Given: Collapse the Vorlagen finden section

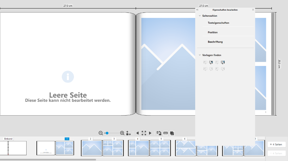Looking at the screenshot, I should [x=200, y=55].
